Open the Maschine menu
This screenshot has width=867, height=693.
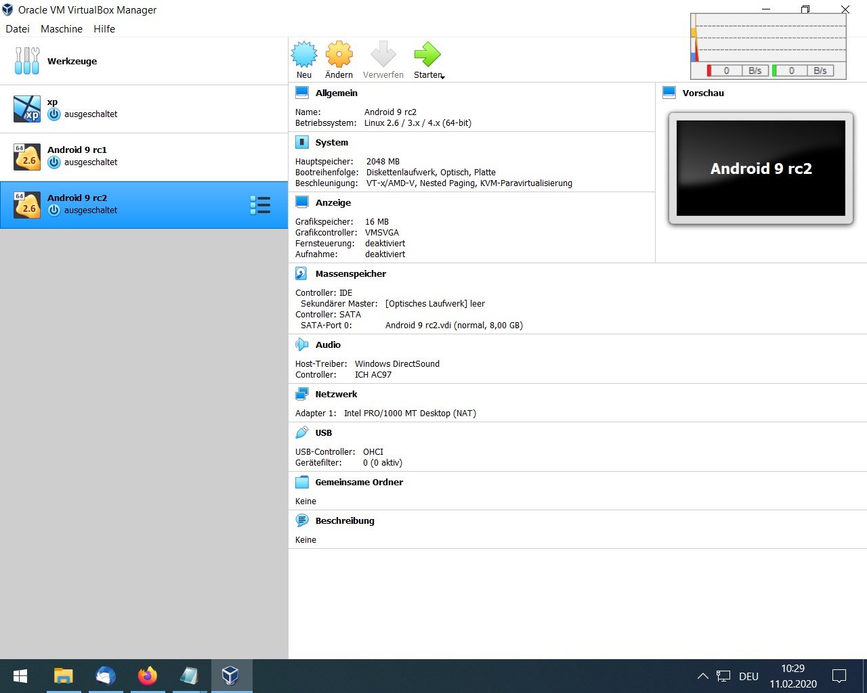pos(62,28)
